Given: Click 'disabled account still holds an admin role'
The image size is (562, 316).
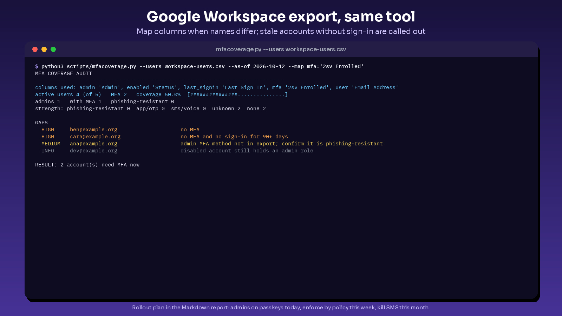Looking at the screenshot, I should point(247,151).
